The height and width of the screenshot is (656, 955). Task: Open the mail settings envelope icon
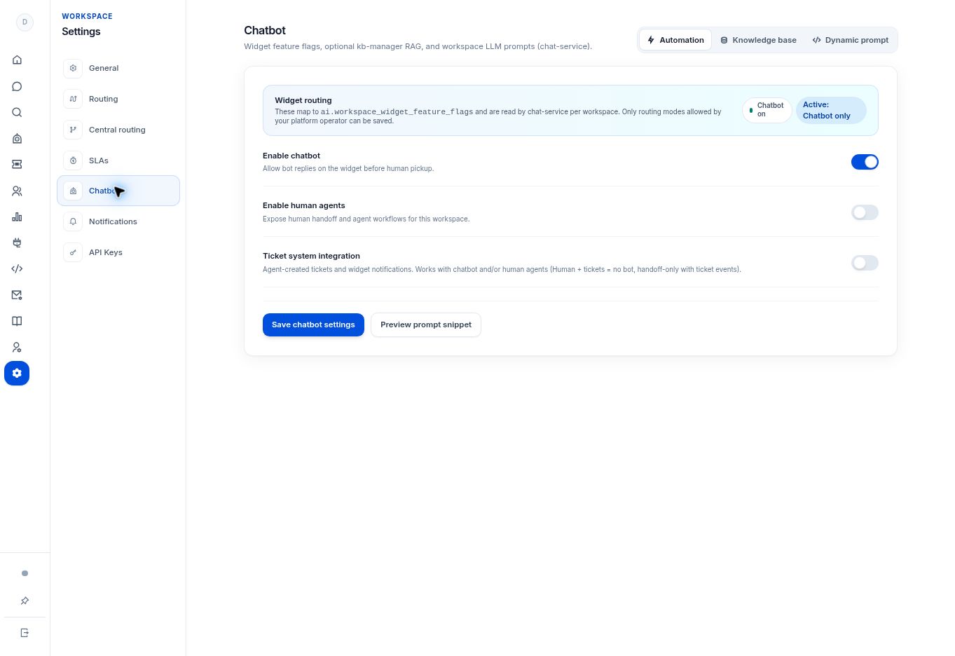coord(17,295)
